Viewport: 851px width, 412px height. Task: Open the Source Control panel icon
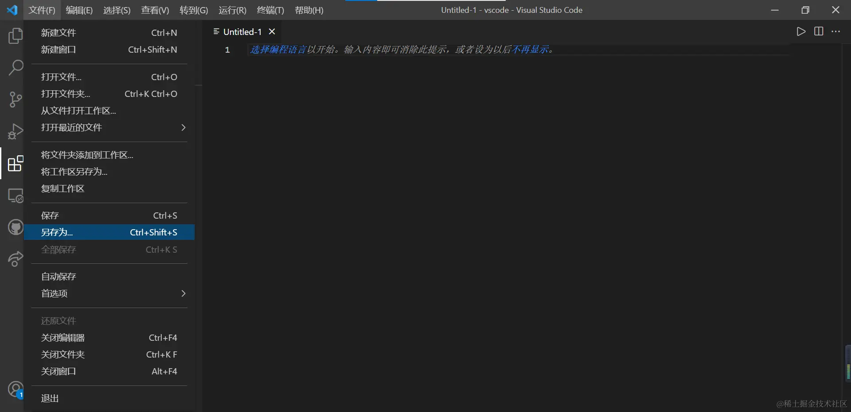click(16, 100)
